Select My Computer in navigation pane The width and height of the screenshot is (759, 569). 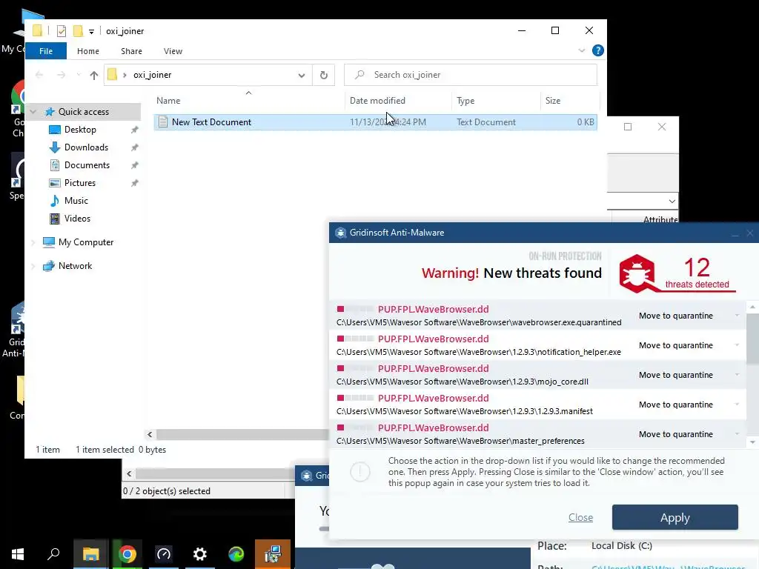tap(86, 242)
